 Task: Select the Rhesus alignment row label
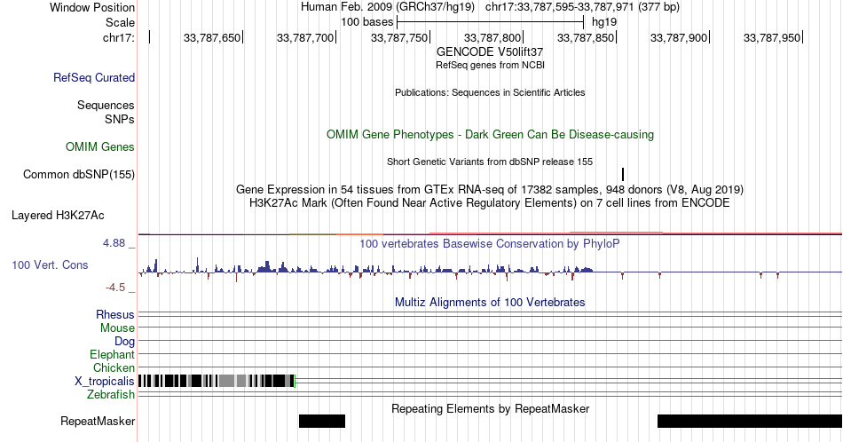click(115, 314)
